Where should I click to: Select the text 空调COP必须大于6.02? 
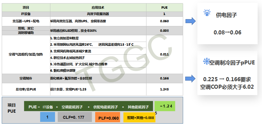(227, 87)
